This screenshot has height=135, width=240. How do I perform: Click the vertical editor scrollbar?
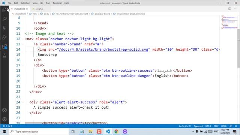pos(238,48)
